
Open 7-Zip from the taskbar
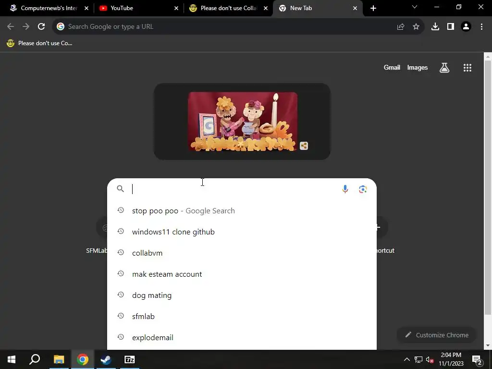(130, 359)
